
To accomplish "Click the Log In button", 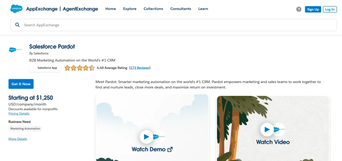I will [x=330, y=9].
